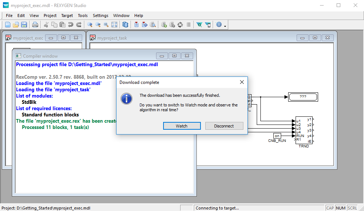The image size is (364, 211).
Task: Open the View menu
Action: [x=34, y=16]
